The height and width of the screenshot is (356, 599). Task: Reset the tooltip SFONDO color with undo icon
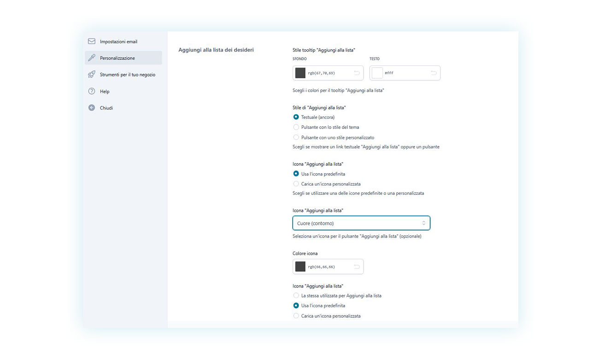(x=357, y=73)
